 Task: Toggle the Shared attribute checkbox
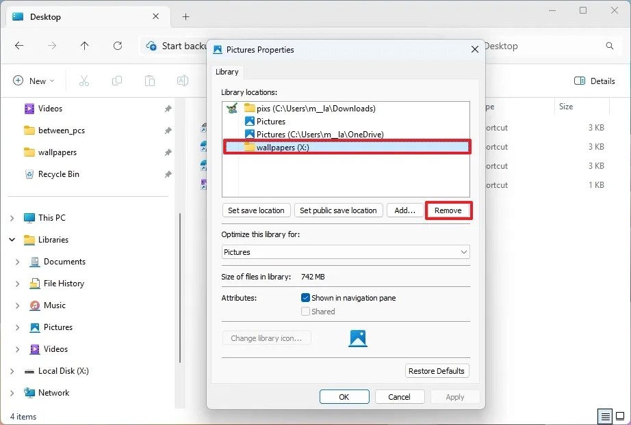[305, 311]
